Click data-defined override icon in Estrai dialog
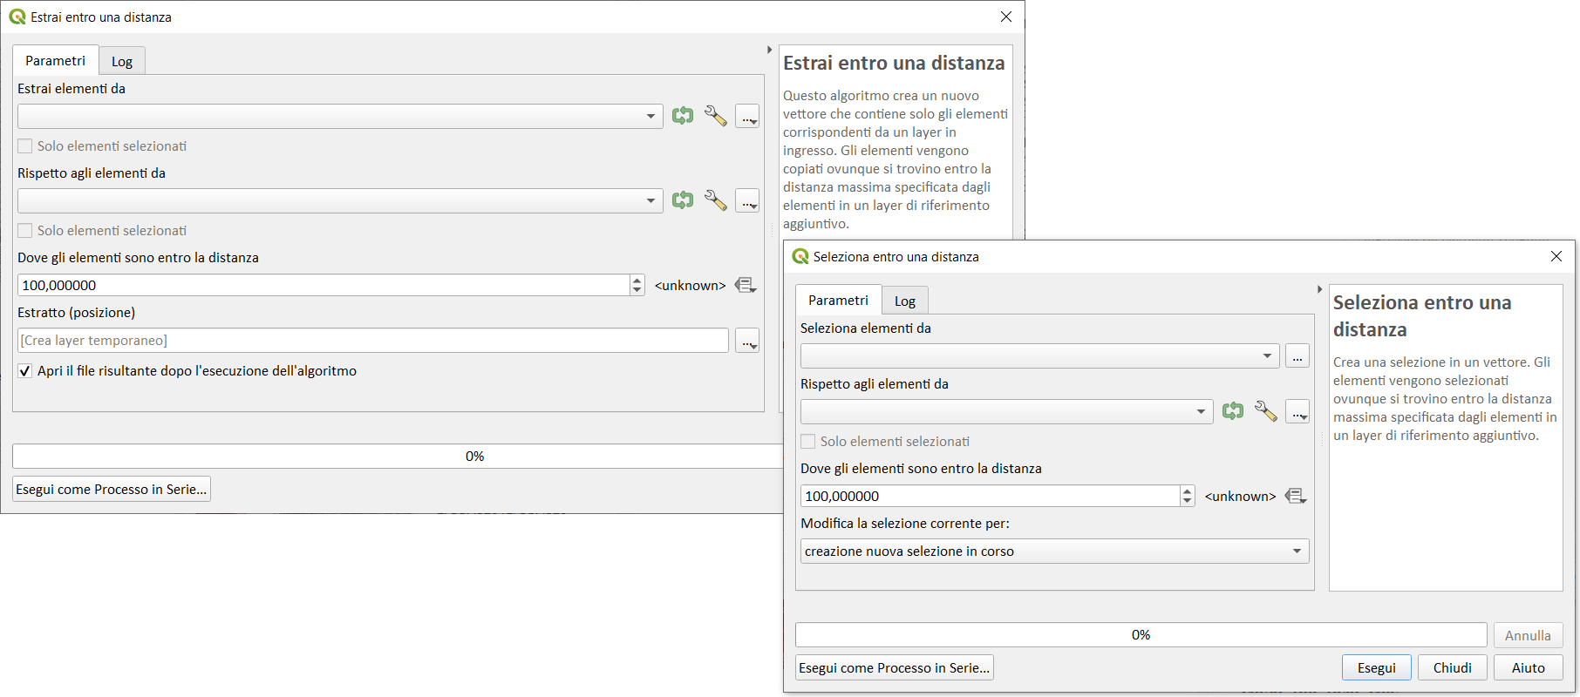 pos(746,285)
